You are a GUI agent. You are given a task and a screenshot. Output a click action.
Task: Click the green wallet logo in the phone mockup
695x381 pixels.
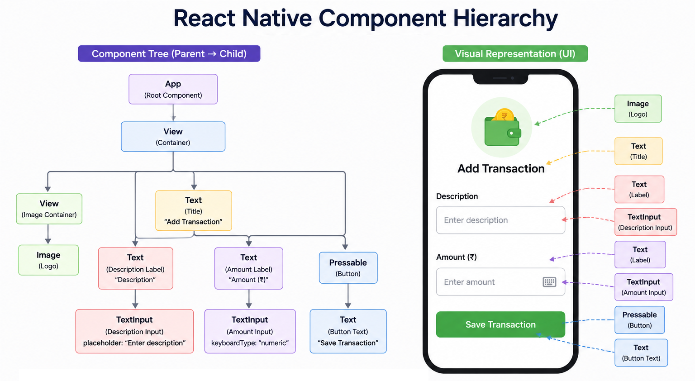(x=502, y=128)
